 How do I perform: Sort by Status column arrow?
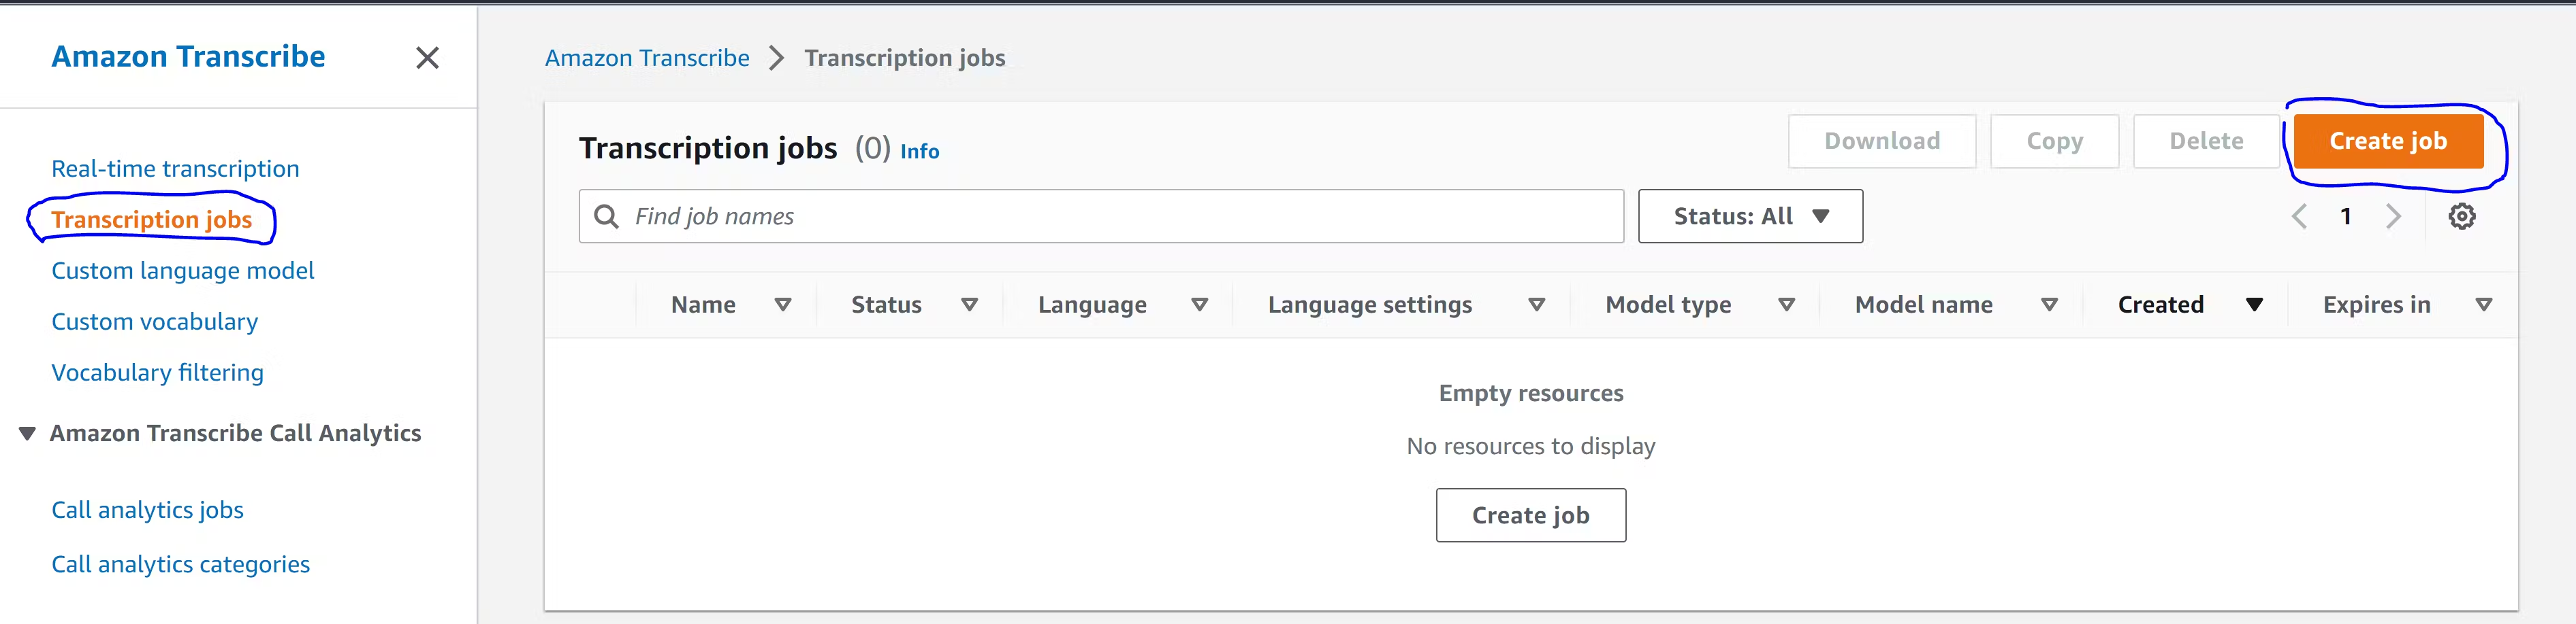click(x=969, y=305)
